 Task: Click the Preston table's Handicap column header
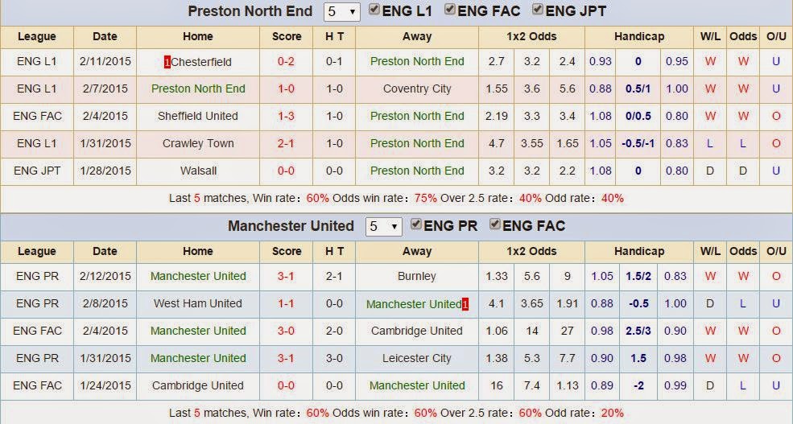tap(638, 37)
